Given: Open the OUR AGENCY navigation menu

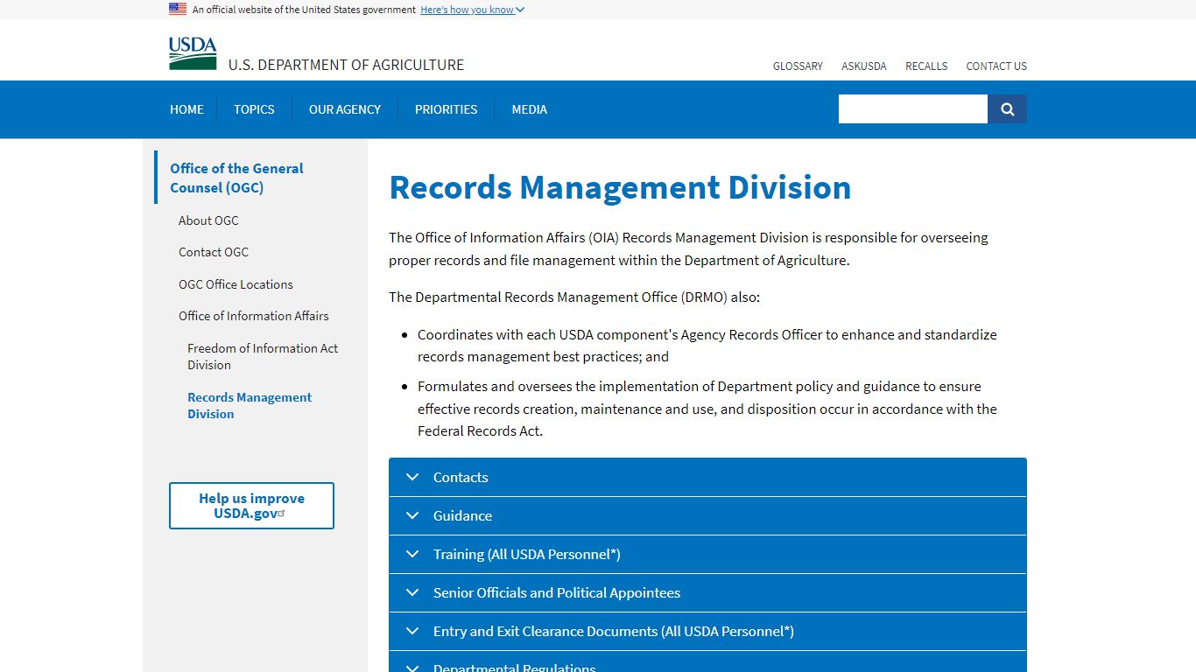Looking at the screenshot, I should click(x=345, y=109).
